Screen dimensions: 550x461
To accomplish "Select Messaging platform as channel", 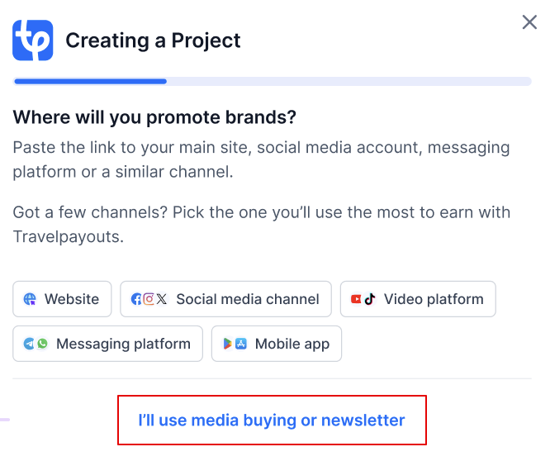I will pyautogui.click(x=107, y=344).
